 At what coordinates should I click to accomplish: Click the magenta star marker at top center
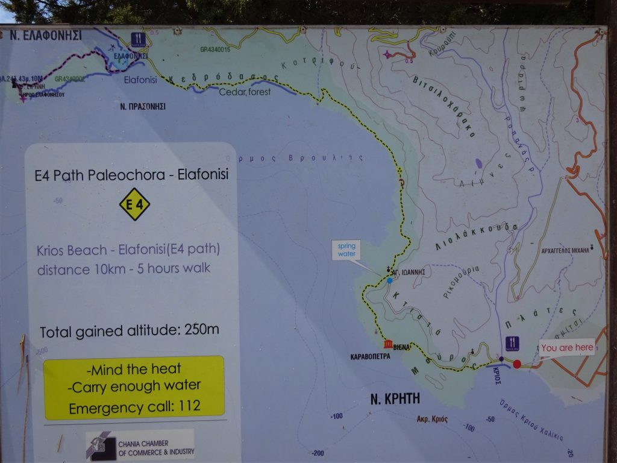point(387,55)
